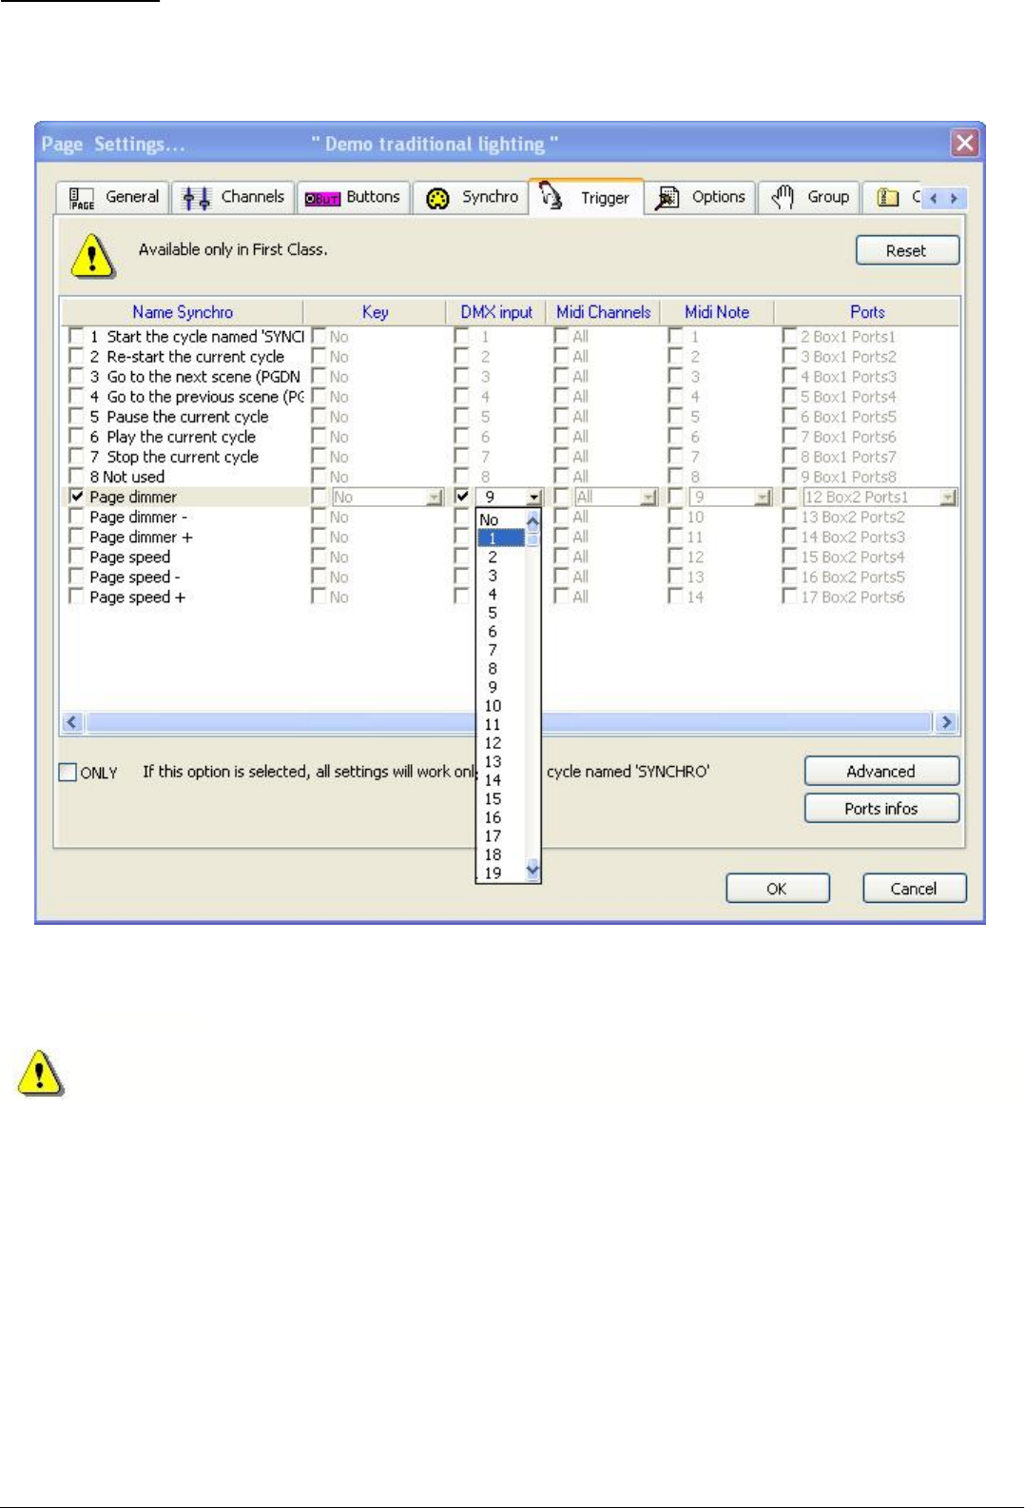Click the 'Ports' column header

coord(867,312)
